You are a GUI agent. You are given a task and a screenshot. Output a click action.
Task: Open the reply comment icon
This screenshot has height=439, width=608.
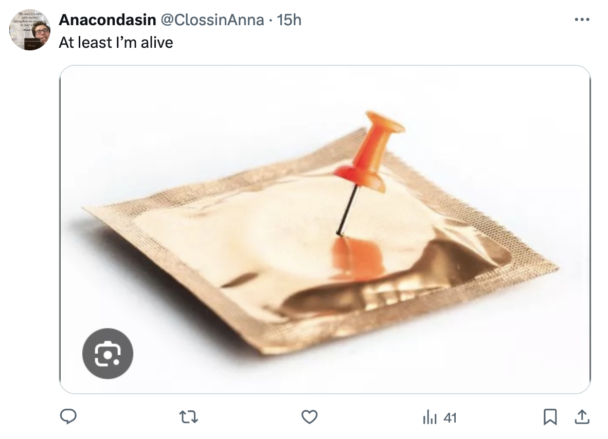tap(68, 417)
